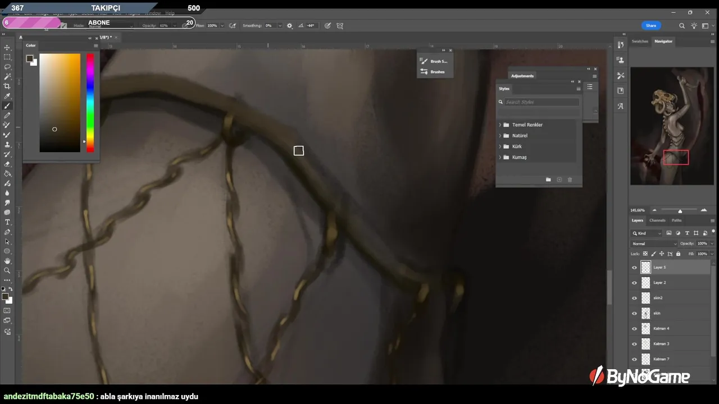Image resolution: width=719 pixels, height=404 pixels.
Task: Open layer Opacity dropdown arrow
Action: pos(712,244)
